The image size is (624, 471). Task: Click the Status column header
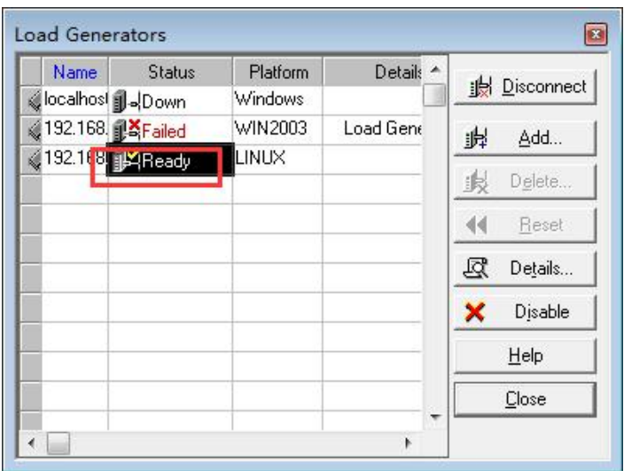[170, 71]
